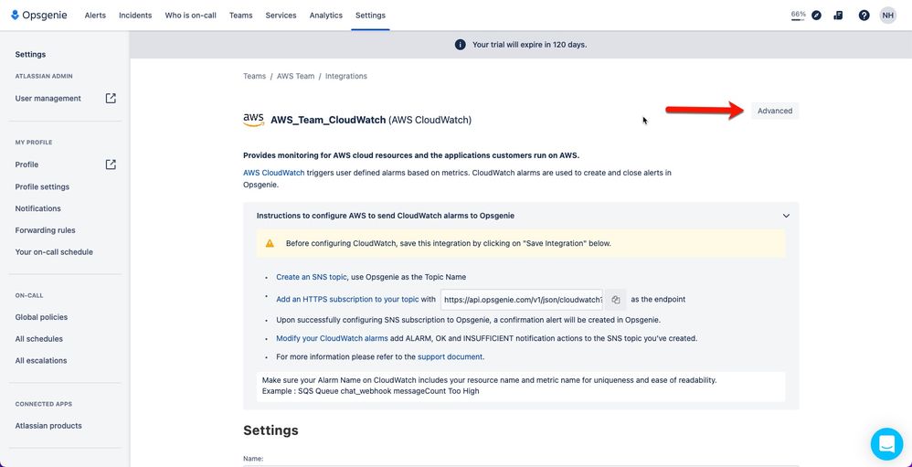Open Profile in sidebar
The width and height of the screenshot is (912, 467).
(27, 165)
